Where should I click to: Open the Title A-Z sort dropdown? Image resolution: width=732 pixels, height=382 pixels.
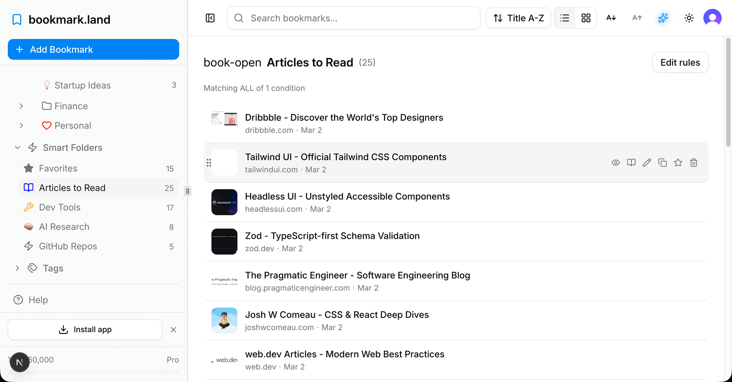(x=518, y=18)
